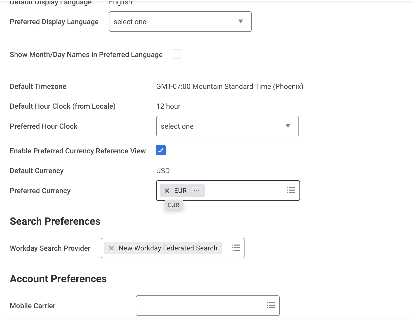Open Preferred Display Language 'select one' box
Viewport: 413px width, 319px height.
(175, 22)
